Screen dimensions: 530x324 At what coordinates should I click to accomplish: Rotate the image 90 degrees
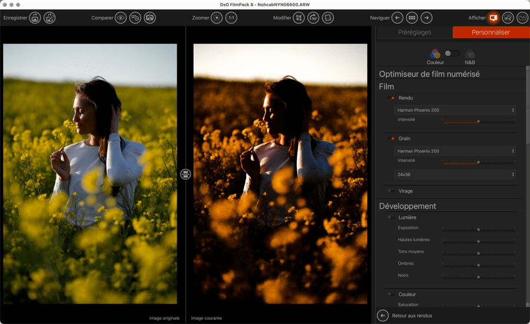coord(313,18)
